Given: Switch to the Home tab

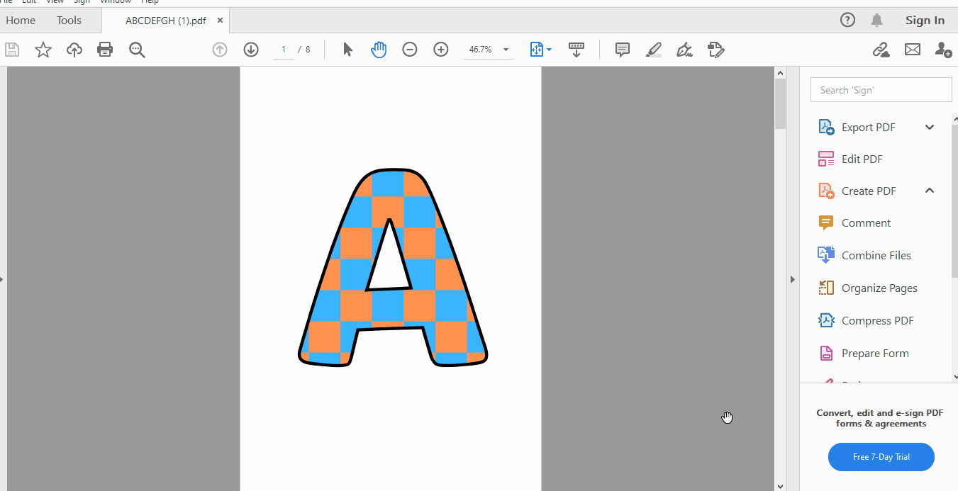Looking at the screenshot, I should [x=21, y=20].
